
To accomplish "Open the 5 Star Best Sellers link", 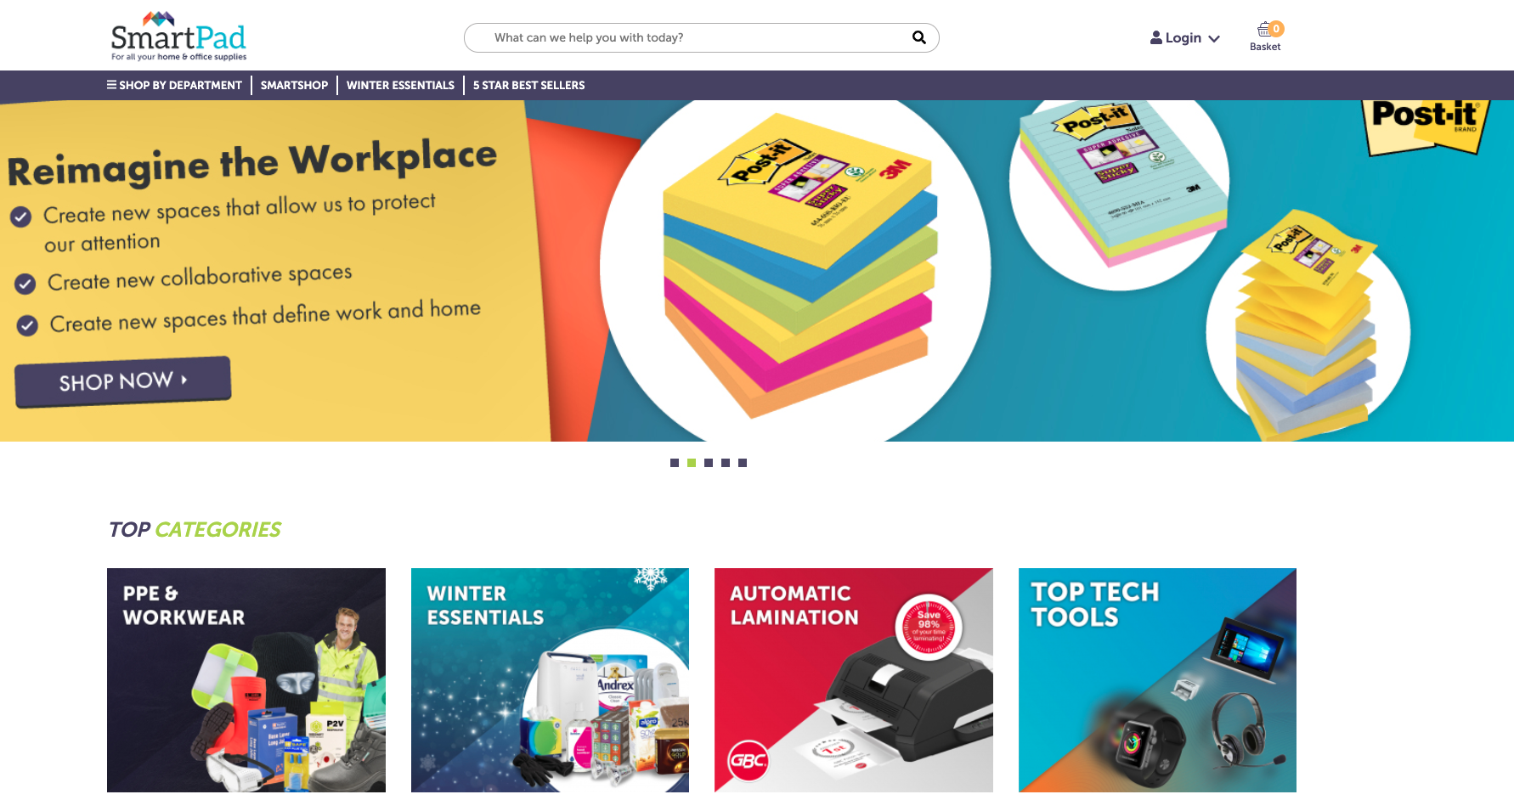I will click(528, 85).
